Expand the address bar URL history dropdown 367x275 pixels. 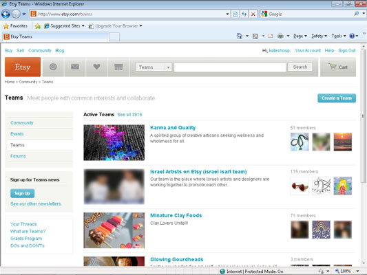[x=227, y=14]
